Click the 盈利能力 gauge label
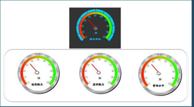This screenshot has height=107, width=194. 98,84
